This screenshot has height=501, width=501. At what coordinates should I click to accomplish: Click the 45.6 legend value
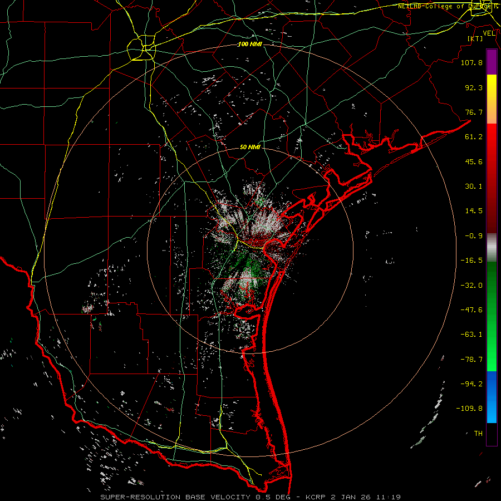point(474,161)
